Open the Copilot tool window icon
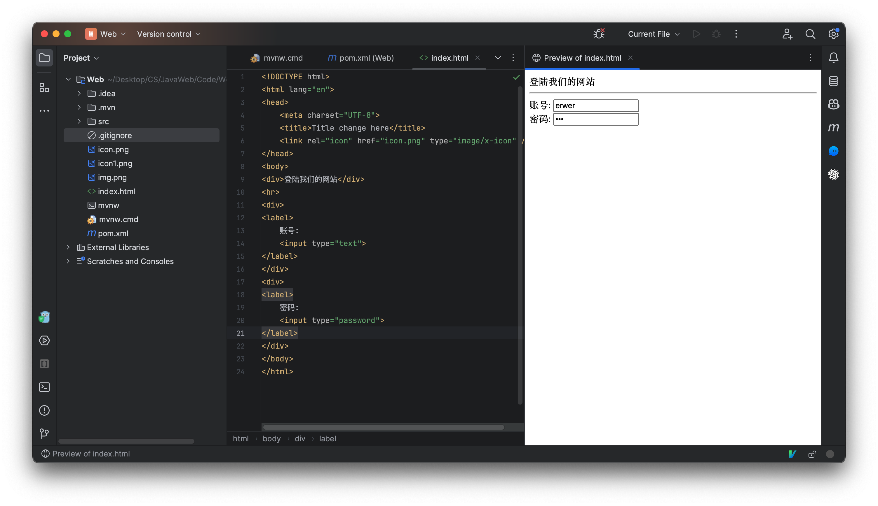The width and height of the screenshot is (878, 506). [833, 104]
